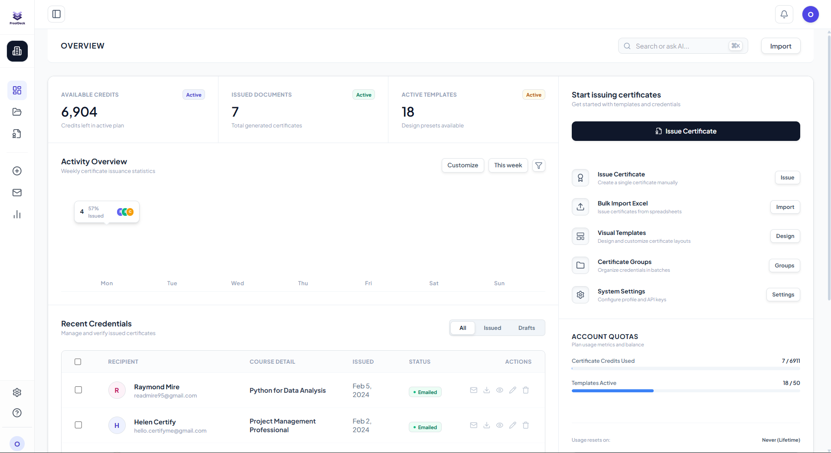Click the plus circle icon in sidebar
831x453 pixels.
coord(17,171)
